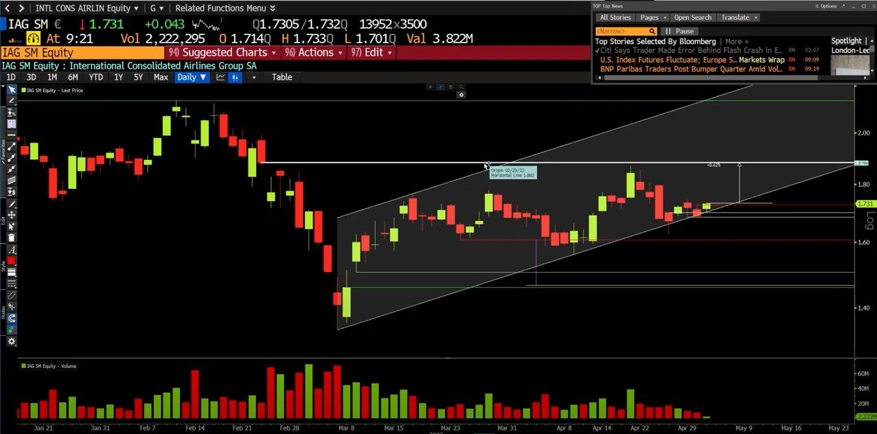The image size is (877, 434).
Task: Open the Translate dropdown in Top News
Action: point(738,18)
